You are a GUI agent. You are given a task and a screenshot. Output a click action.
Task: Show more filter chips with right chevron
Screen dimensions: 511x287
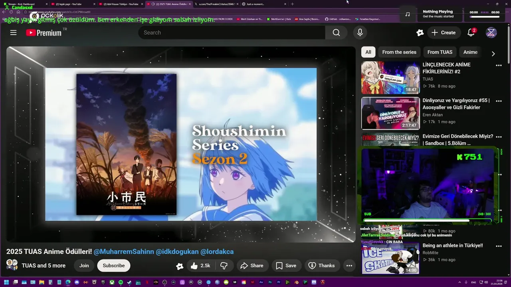point(493,54)
